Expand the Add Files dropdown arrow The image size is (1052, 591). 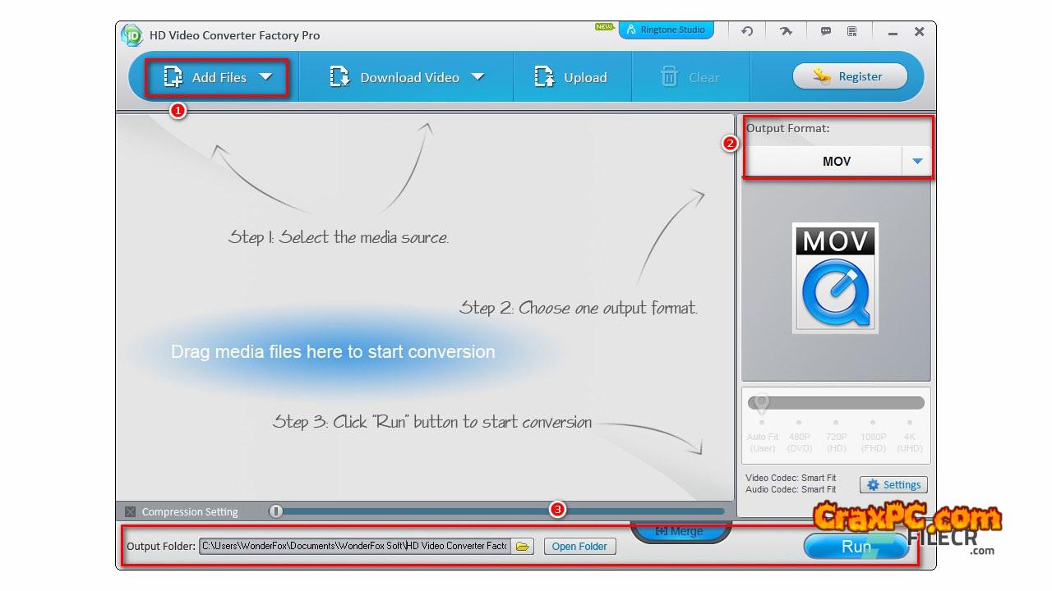[265, 77]
